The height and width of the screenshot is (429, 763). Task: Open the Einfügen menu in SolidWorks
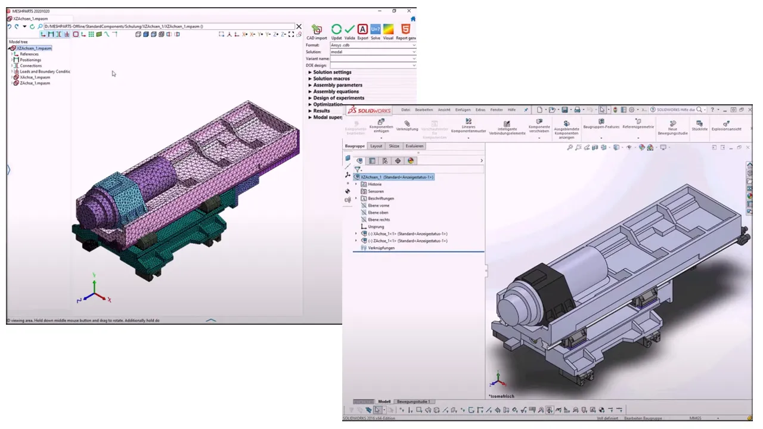(463, 110)
